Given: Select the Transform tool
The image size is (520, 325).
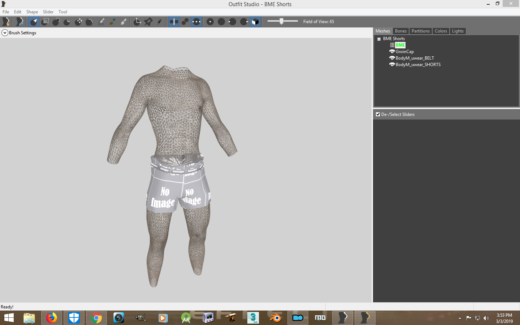Looking at the screenshot, I should coord(138,22).
